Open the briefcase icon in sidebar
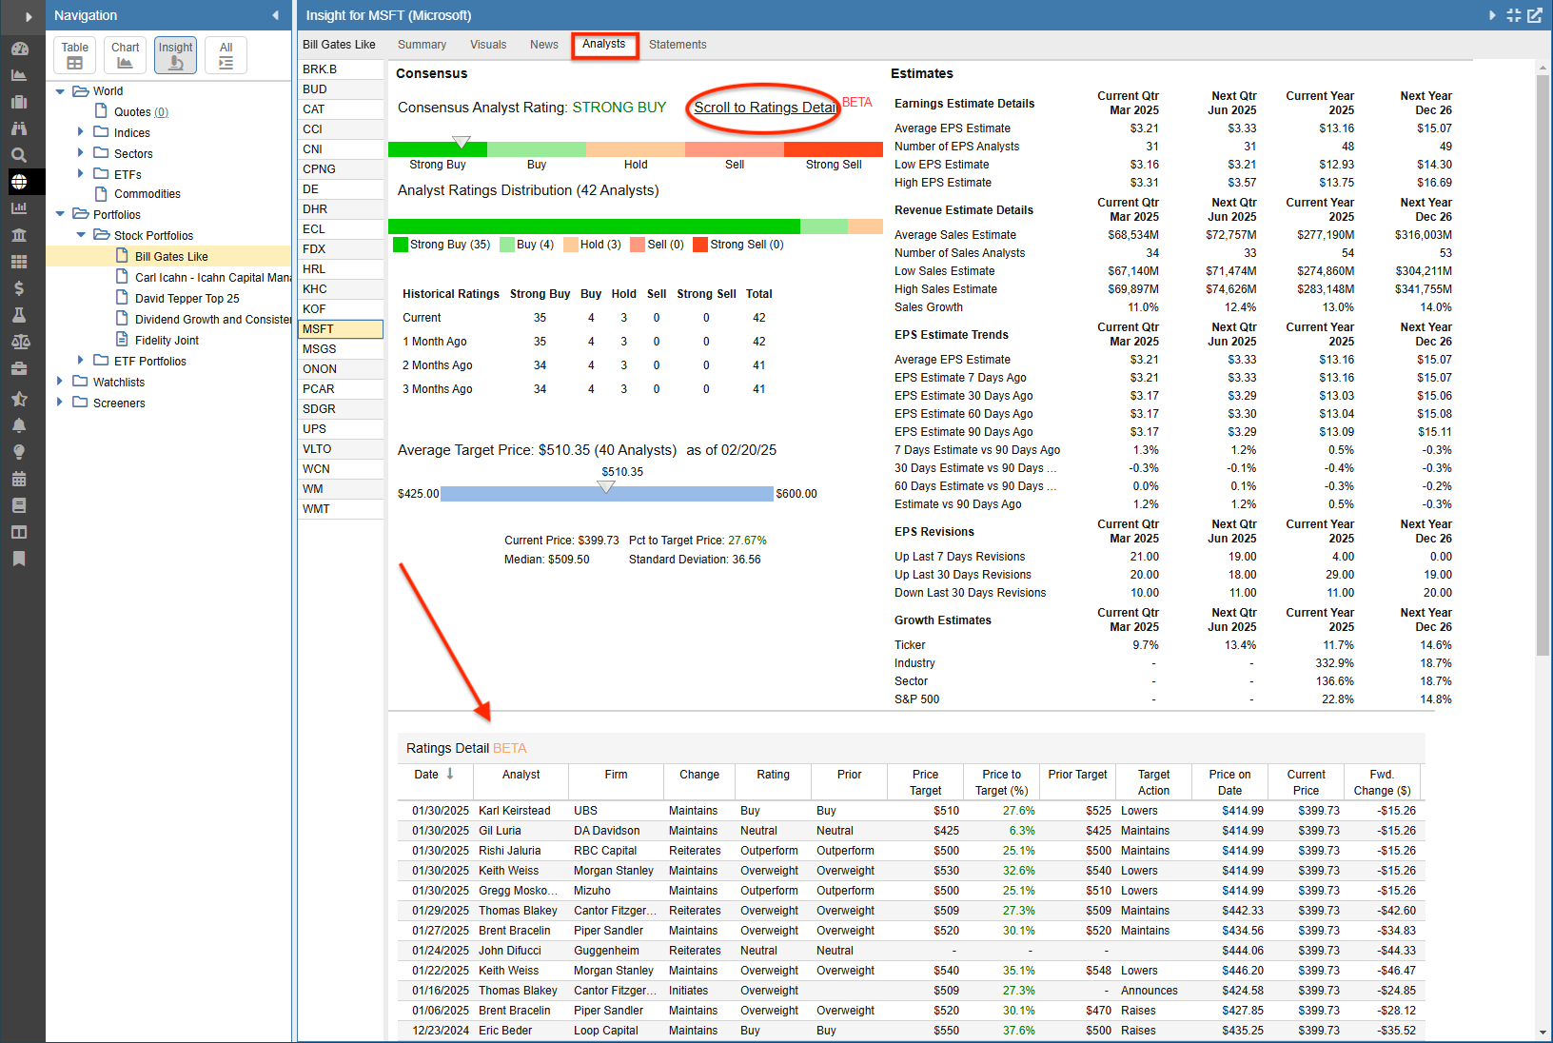 (19, 368)
